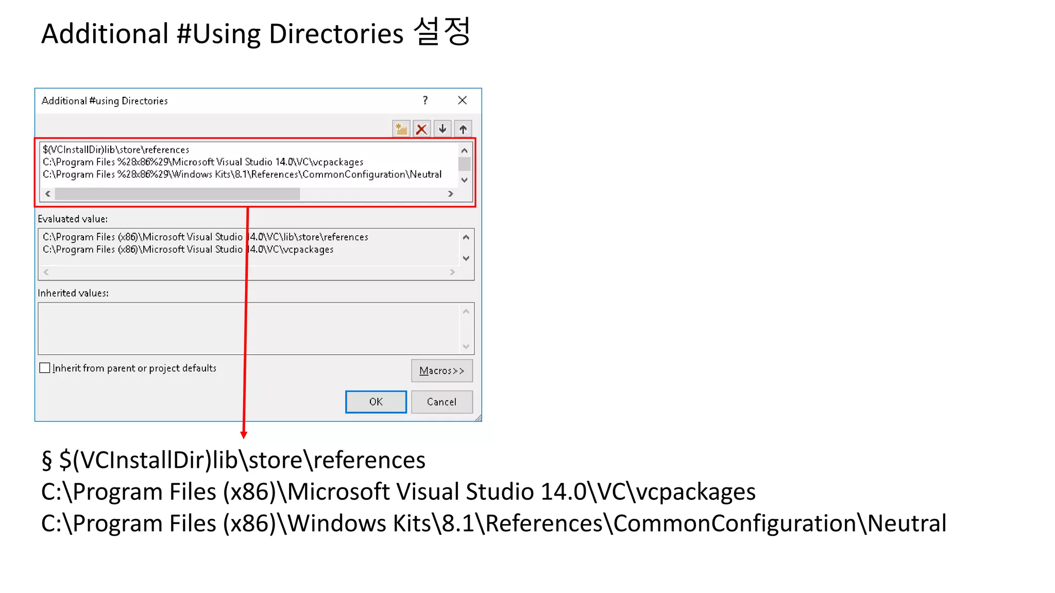This screenshot has width=1055, height=593.
Task: Select the Microsoft Visual Studio 14.0\VC\vcpackages directory line
Action: point(203,162)
